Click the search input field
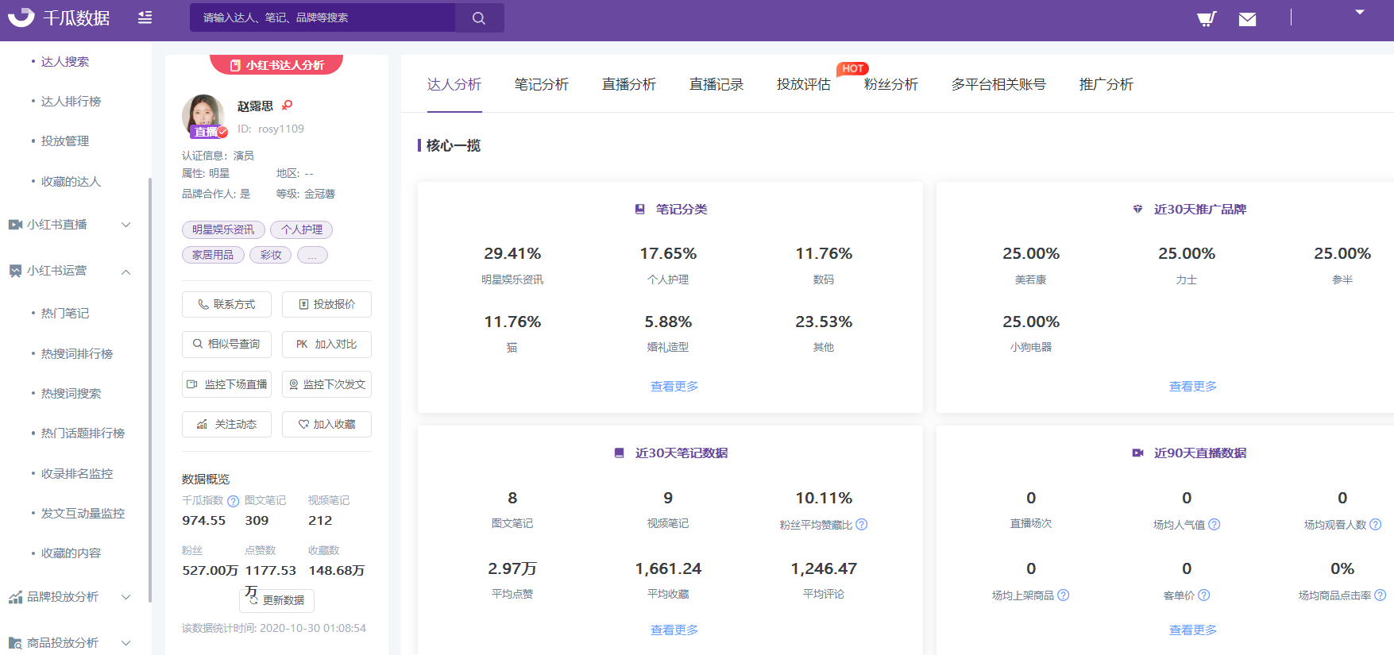Screen dimensions: 1394x655 322,17
